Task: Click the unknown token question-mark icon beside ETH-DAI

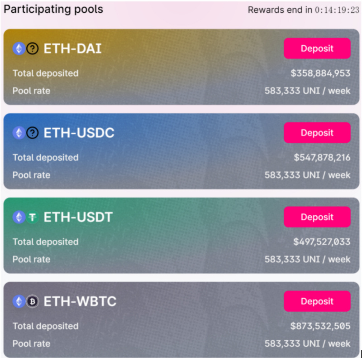Action: click(32, 48)
